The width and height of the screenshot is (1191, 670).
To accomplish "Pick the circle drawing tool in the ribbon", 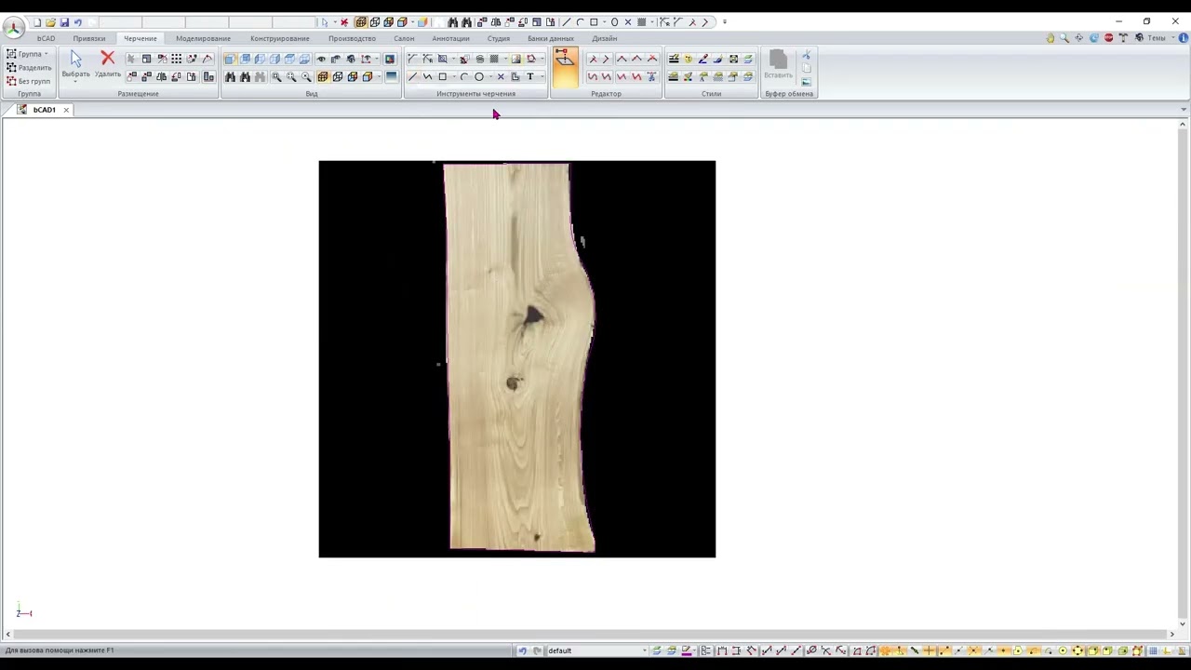I will (x=479, y=77).
